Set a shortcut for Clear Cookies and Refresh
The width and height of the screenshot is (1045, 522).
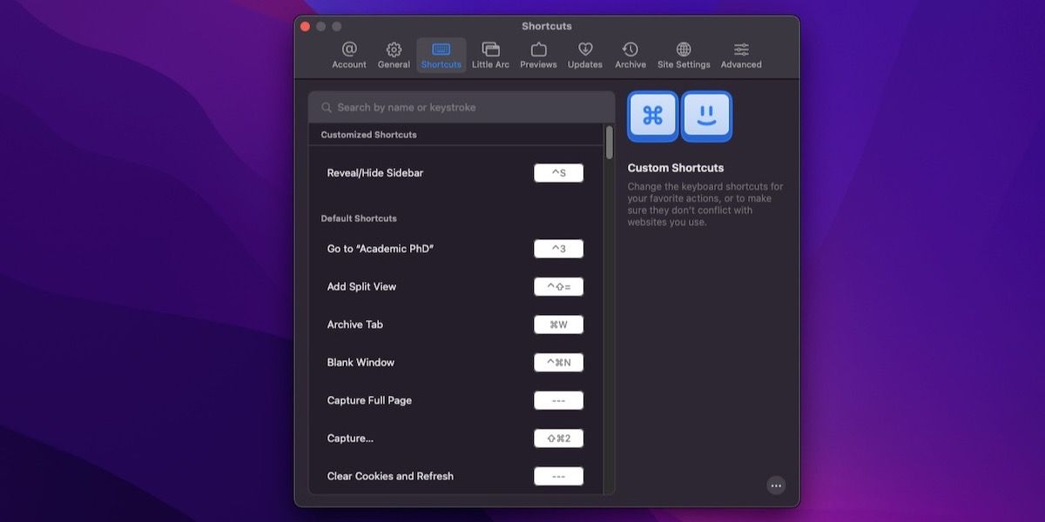[x=558, y=476]
